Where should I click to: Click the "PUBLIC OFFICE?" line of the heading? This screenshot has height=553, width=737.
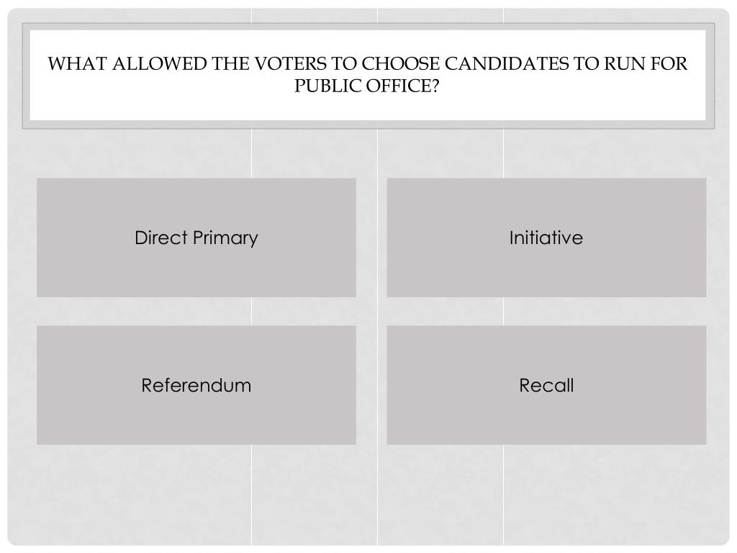point(366,86)
